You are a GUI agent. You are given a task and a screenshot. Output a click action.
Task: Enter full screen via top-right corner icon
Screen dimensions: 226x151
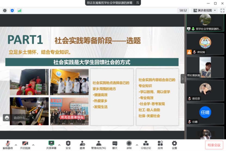point(222,10)
